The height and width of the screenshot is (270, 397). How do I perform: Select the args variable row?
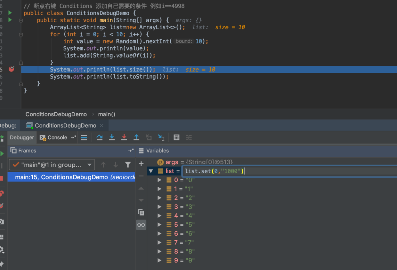(272, 162)
